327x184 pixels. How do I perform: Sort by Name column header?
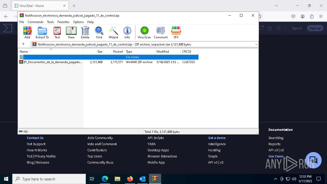click(51, 51)
